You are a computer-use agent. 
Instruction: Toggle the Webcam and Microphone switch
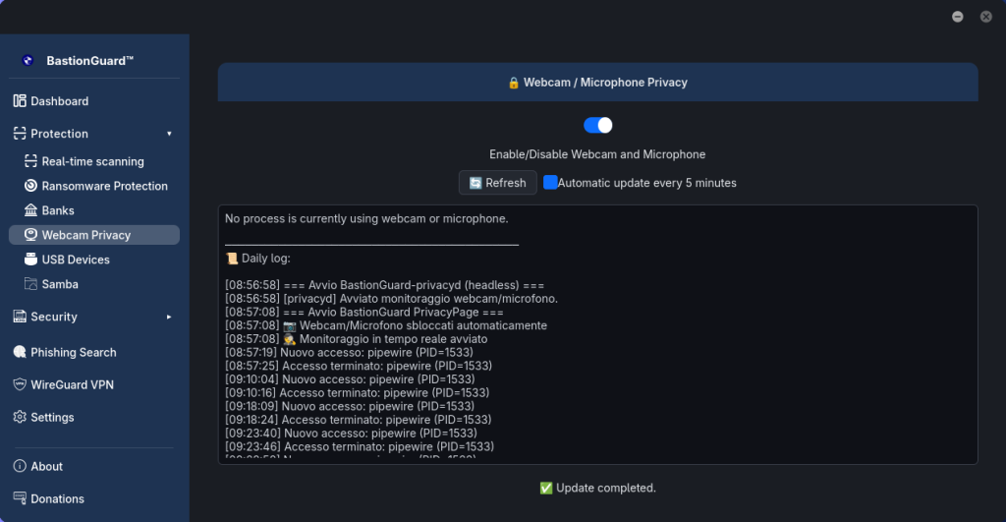pyautogui.click(x=598, y=125)
